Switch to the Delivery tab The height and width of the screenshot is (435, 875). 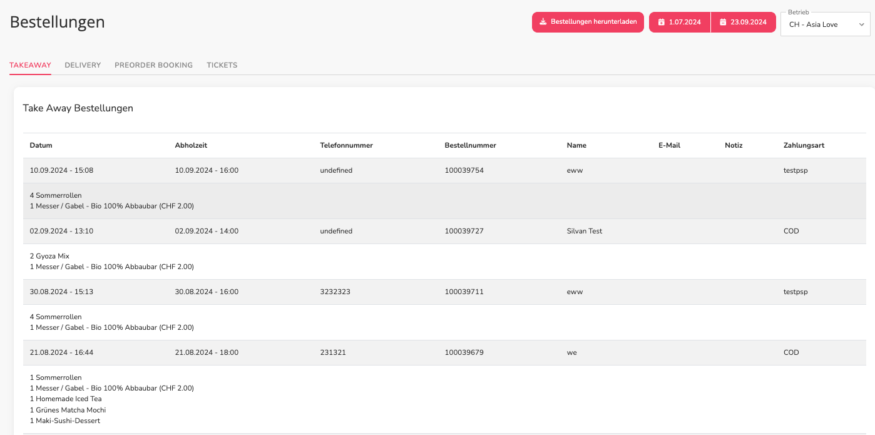[x=83, y=65]
